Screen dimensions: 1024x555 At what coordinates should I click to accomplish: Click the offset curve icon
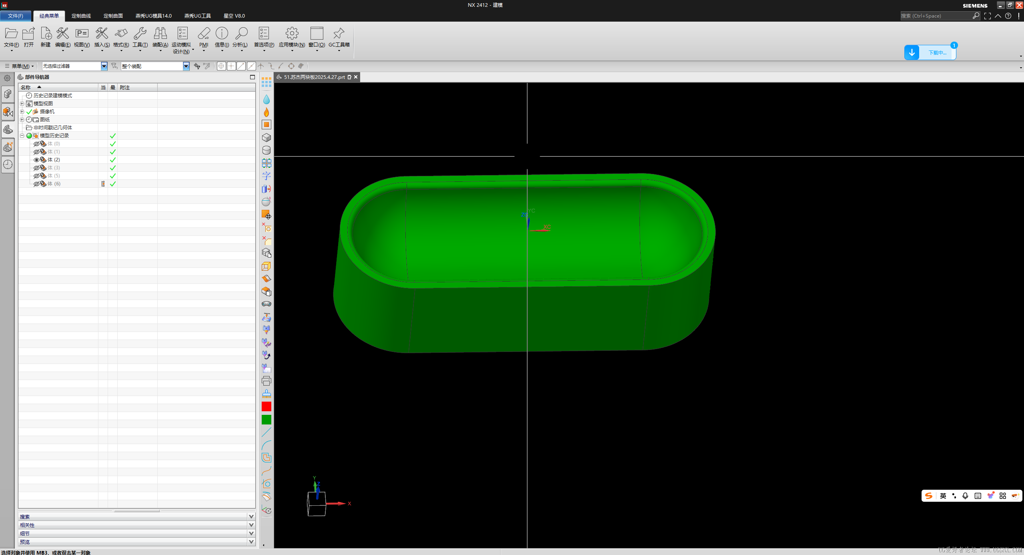pyautogui.click(x=267, y=458)
